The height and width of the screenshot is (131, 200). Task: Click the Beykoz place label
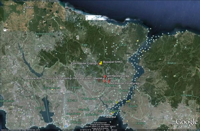tap(172, 63)
